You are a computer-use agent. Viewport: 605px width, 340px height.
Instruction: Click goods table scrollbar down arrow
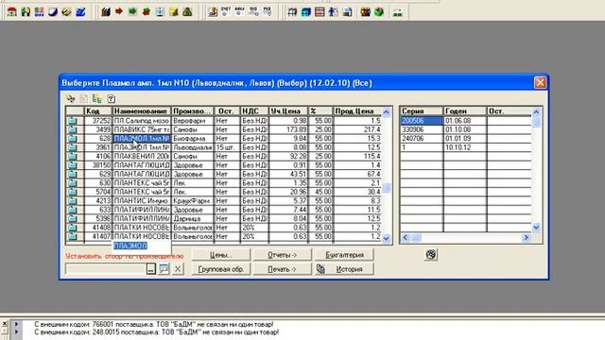pyautogui.click(x=387, y=238)
